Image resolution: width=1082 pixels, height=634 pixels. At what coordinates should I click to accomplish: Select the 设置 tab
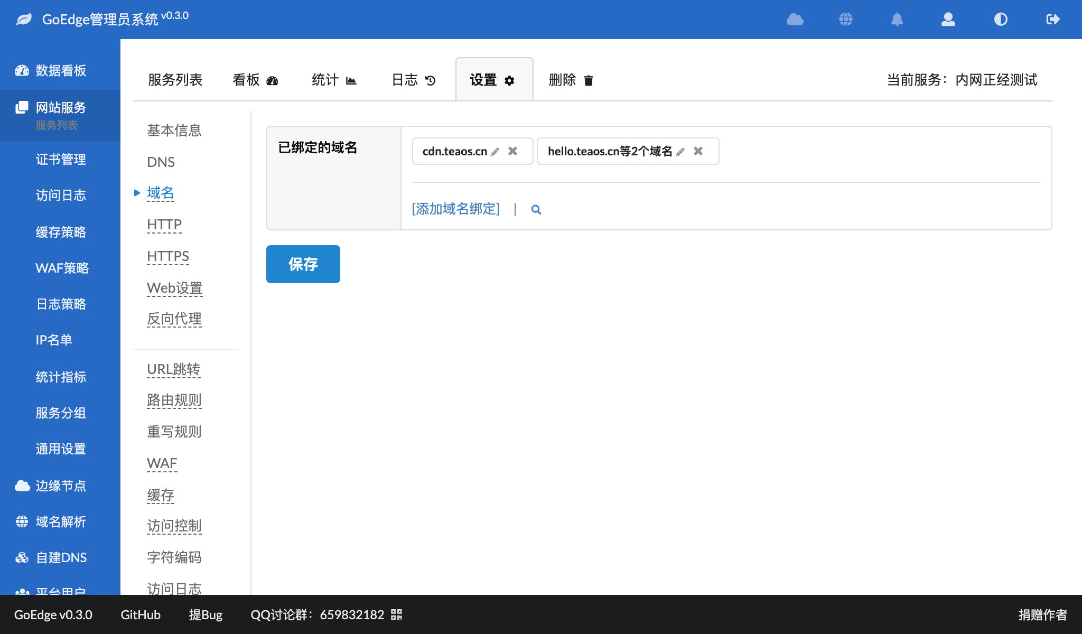(x=494, y=80)
